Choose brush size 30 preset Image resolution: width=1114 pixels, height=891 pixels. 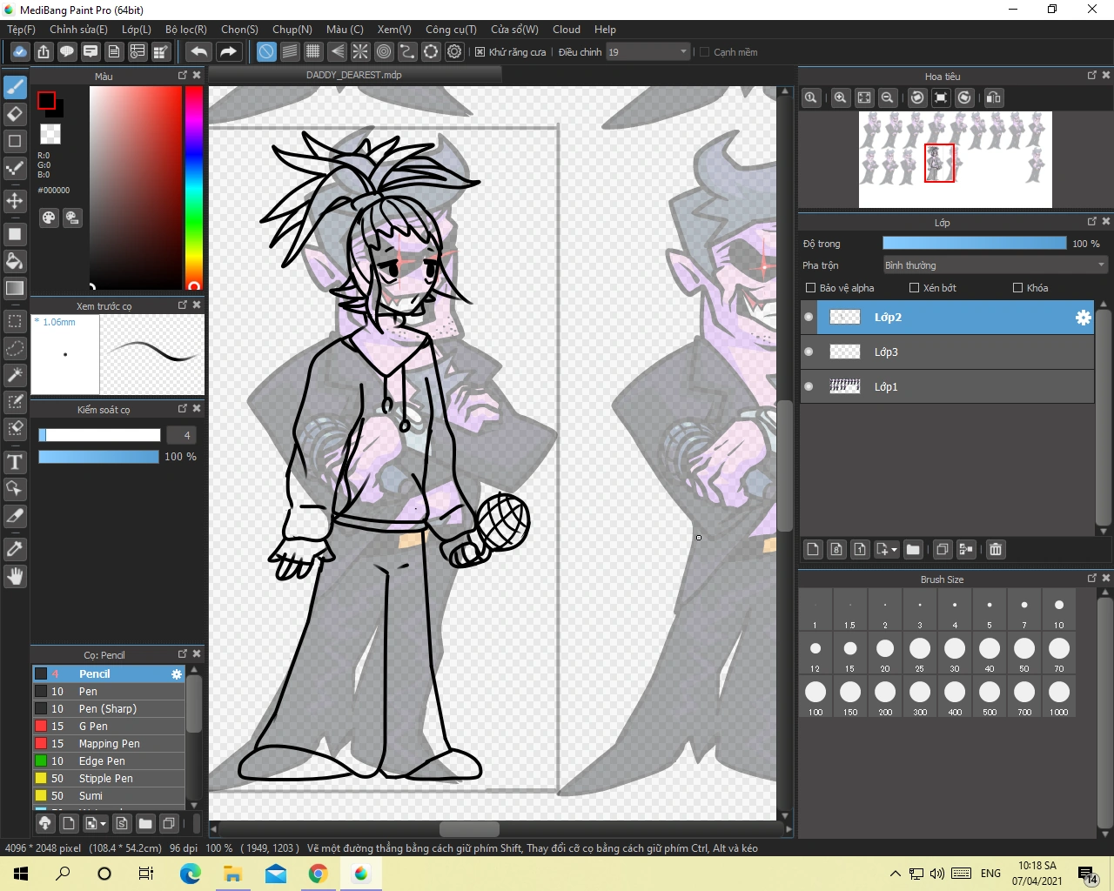955,649
